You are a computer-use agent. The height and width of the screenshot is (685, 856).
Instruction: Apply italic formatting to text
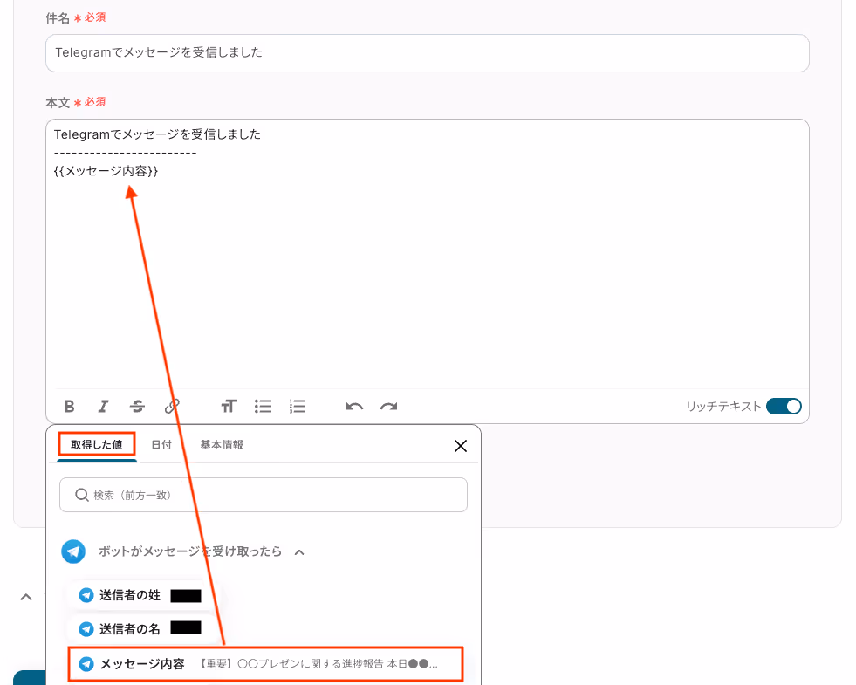point(103,406)
